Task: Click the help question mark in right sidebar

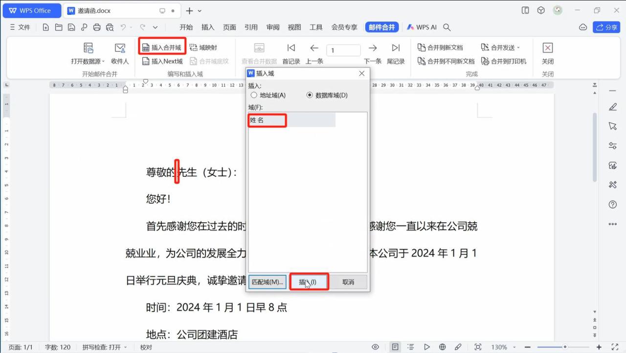Action: (x=613, y=205)
